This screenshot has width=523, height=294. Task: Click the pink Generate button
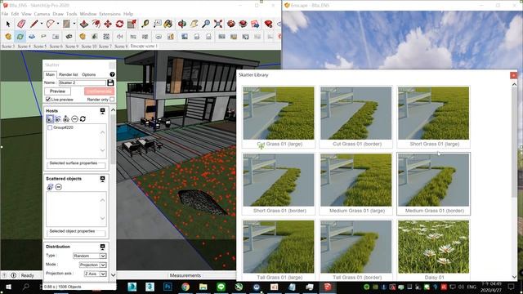(99, 91)
